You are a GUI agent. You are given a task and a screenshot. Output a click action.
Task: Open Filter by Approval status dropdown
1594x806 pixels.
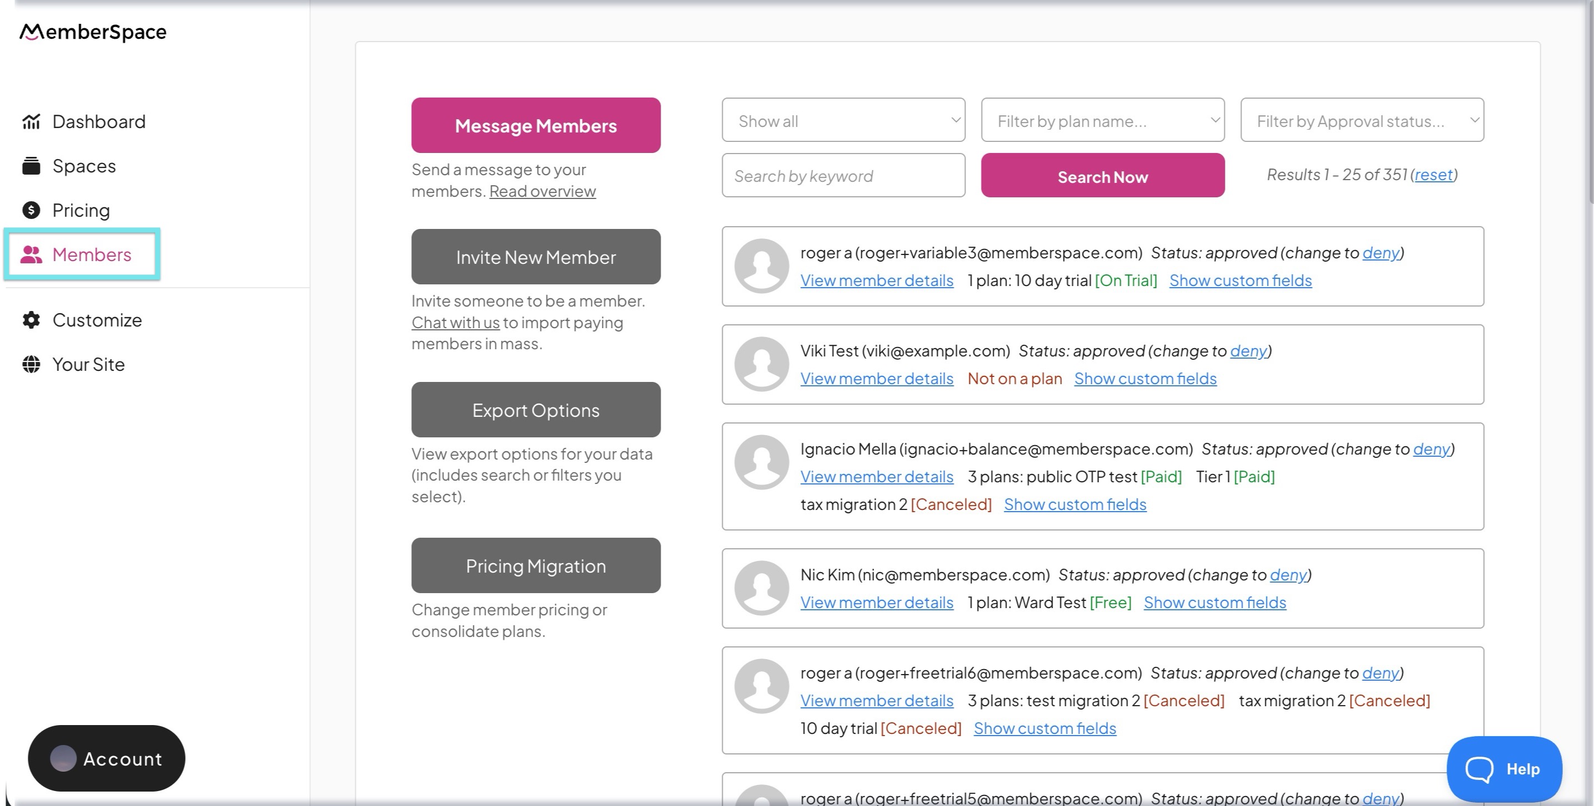pos(1361,120)
